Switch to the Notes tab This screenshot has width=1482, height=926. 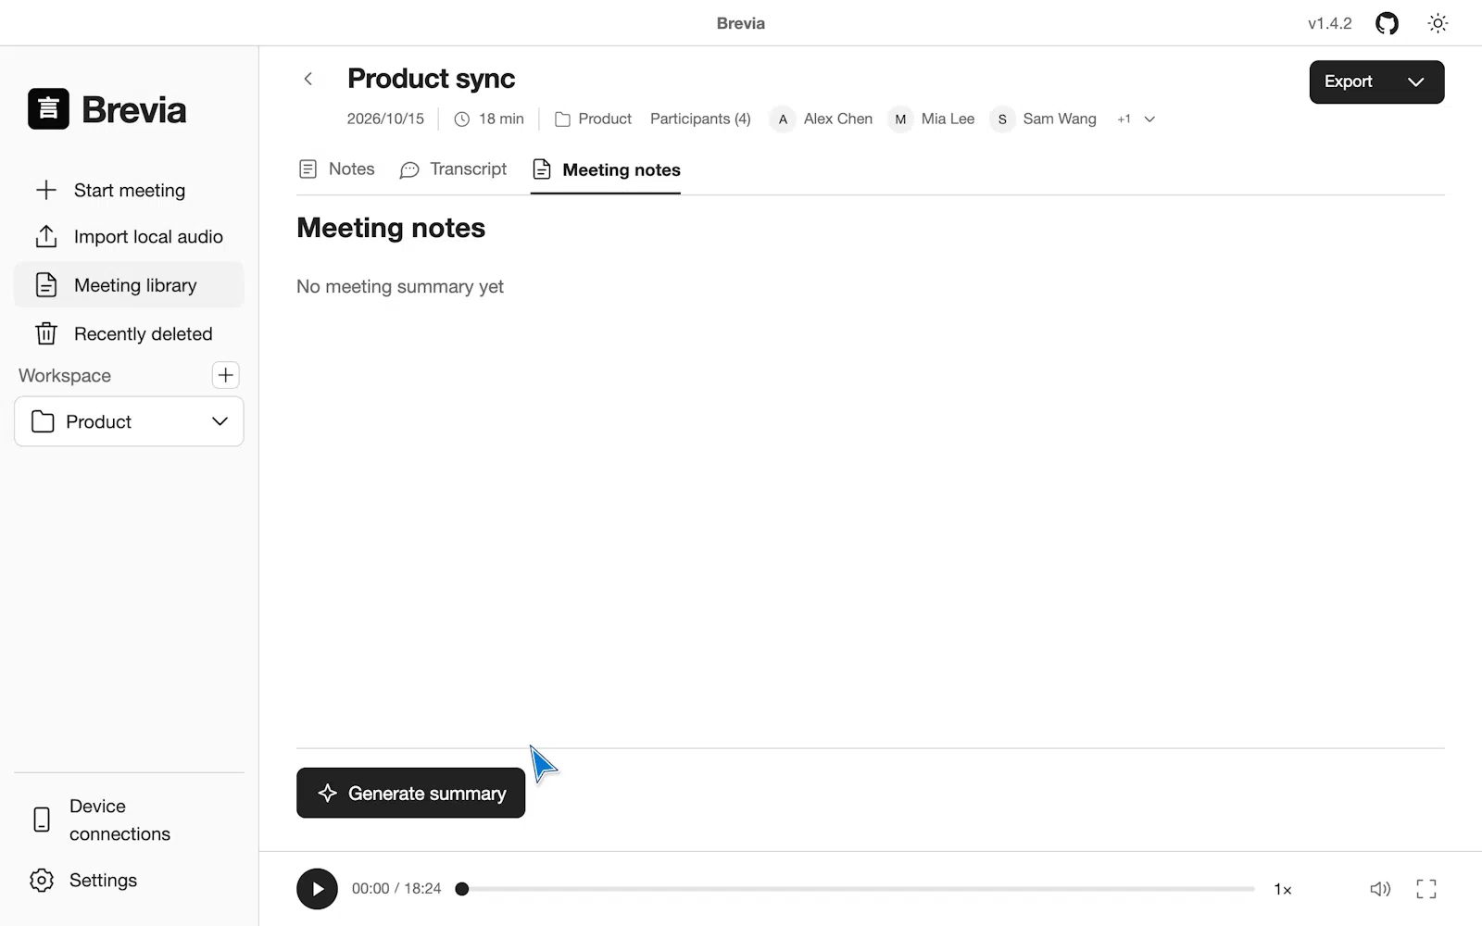(337, 169)
